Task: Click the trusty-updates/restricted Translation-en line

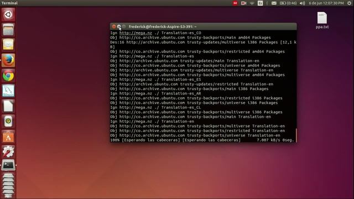Action: coord(192,84)
